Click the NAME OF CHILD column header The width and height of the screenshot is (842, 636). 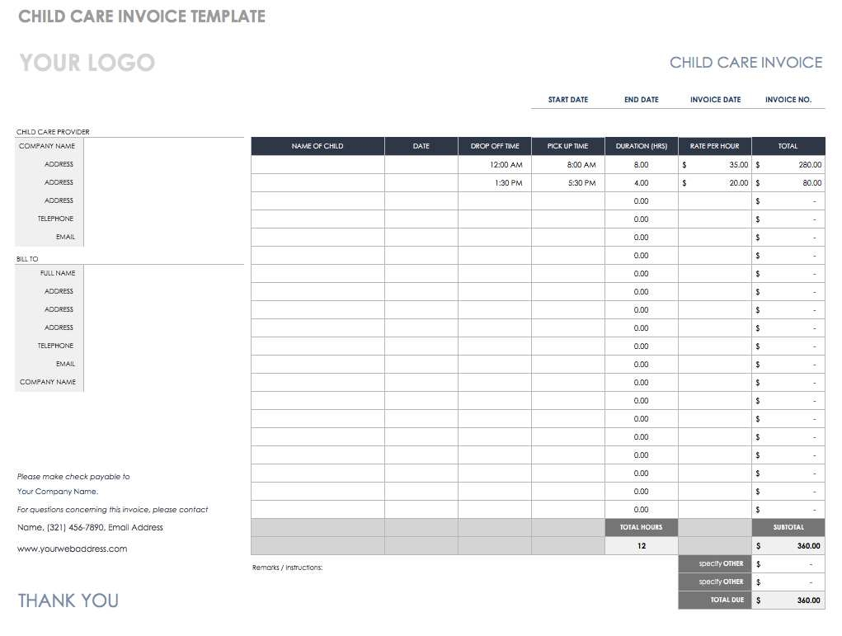pos(318,146)
